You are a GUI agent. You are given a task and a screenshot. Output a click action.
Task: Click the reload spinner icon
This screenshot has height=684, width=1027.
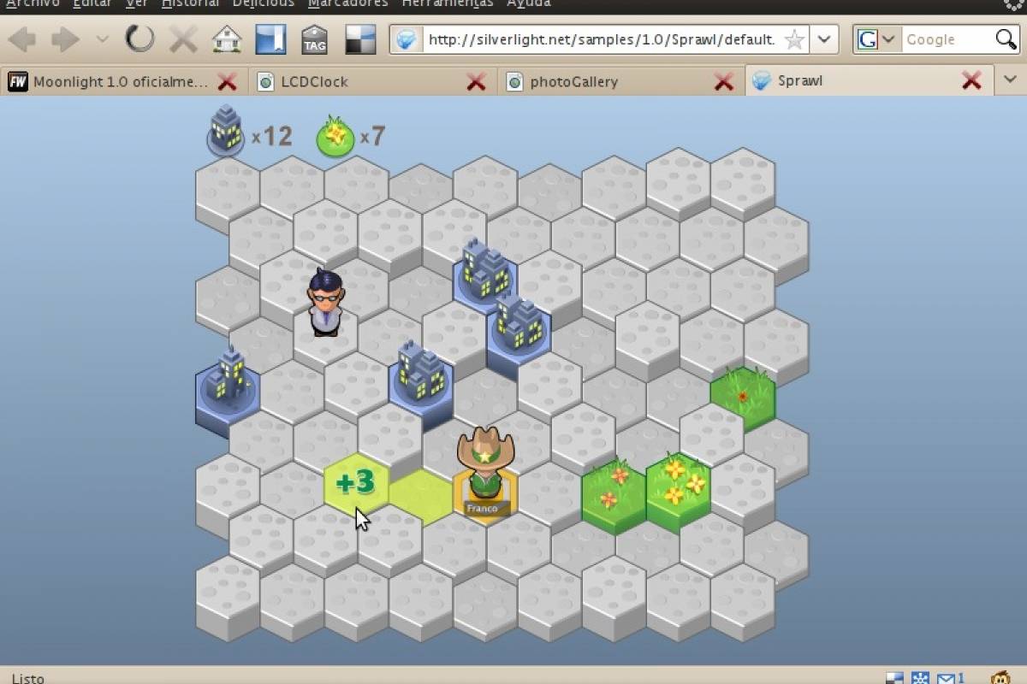click(140, 39)
